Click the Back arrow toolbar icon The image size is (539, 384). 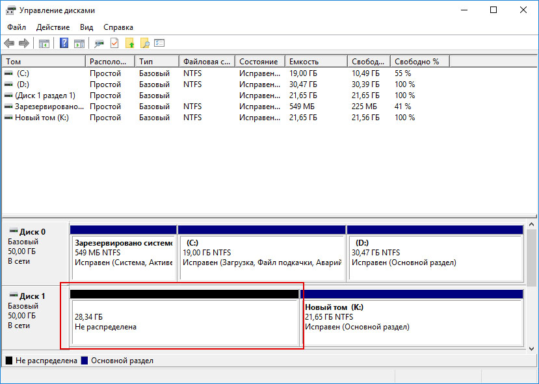point(9,44)
